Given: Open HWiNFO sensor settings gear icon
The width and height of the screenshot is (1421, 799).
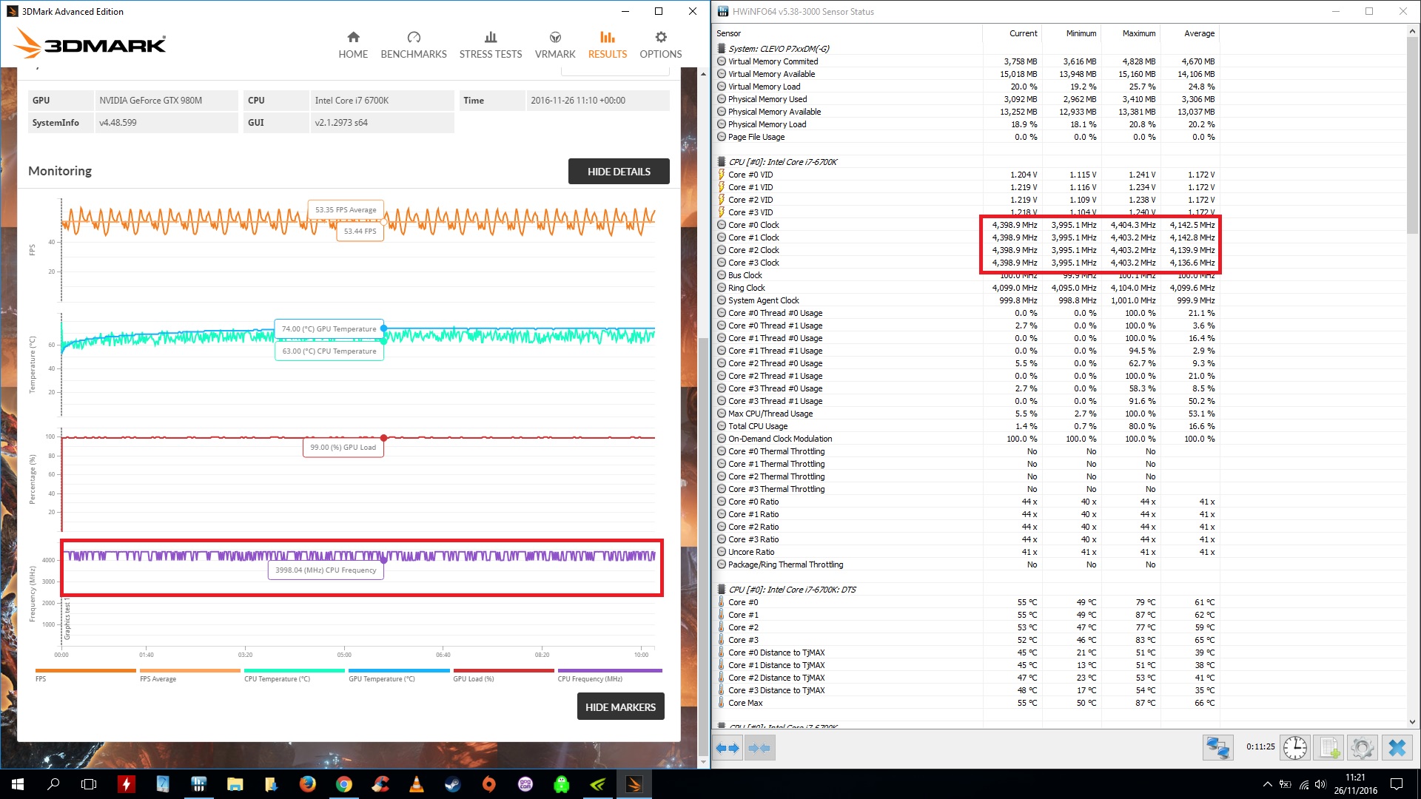Looking at the screenshot, I should tap(1362, 747).
